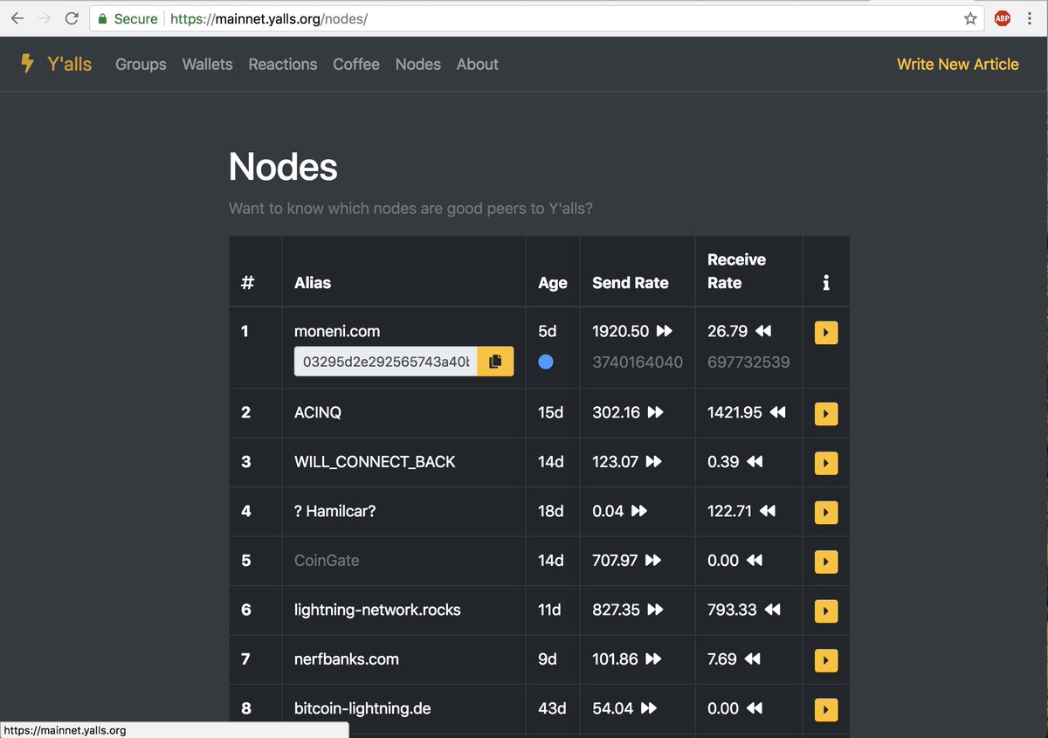Select WILL_CONNECT_BACK alias
The width and height of the screenshot is (1048, 738).
point(375,462)
